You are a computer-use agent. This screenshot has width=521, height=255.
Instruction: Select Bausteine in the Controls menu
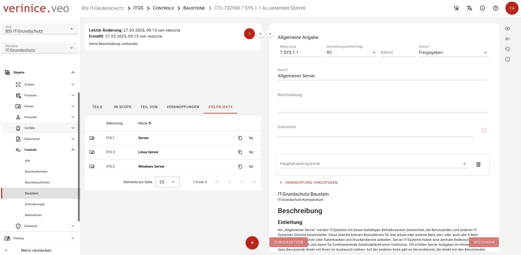tap(31, 193)
